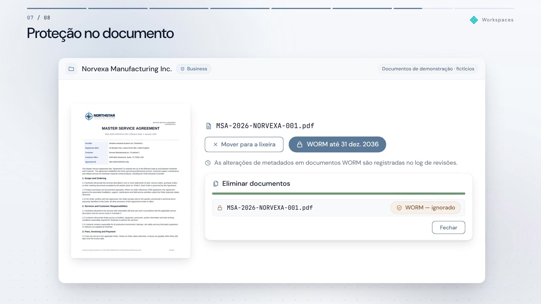Click the 'WORM até 31 dez. 2036' button
The image size is (541, 304).
click(337, 145)
